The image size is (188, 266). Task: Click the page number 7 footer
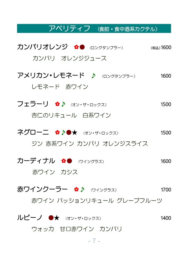pos(94,241)
